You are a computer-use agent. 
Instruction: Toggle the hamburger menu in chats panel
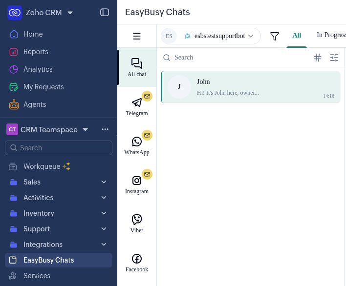[137, 36]
